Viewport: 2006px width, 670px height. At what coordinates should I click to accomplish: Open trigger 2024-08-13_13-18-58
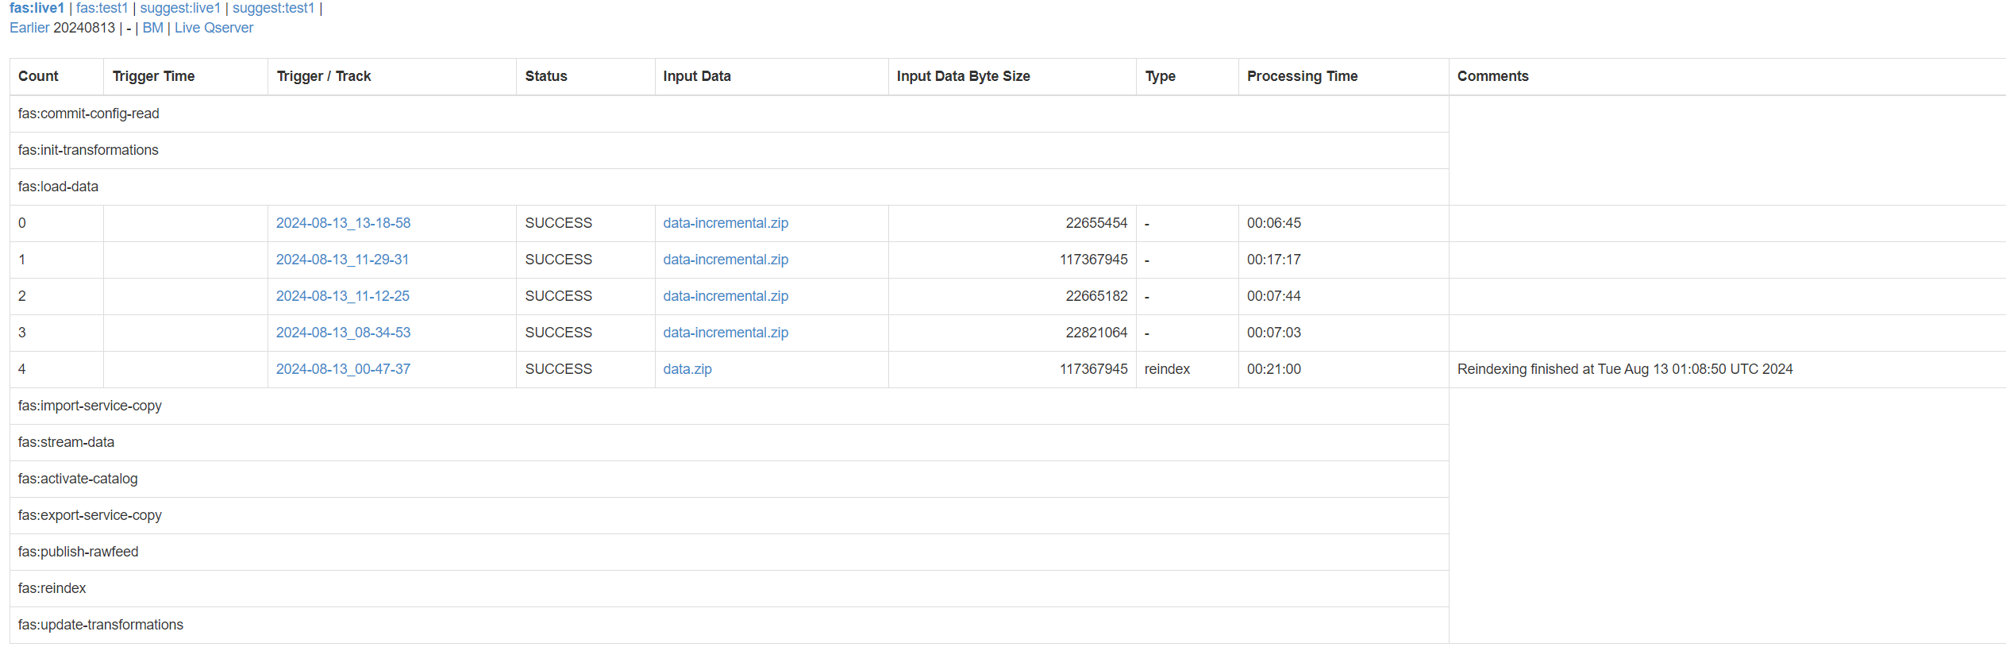click(x=343, y=223)
